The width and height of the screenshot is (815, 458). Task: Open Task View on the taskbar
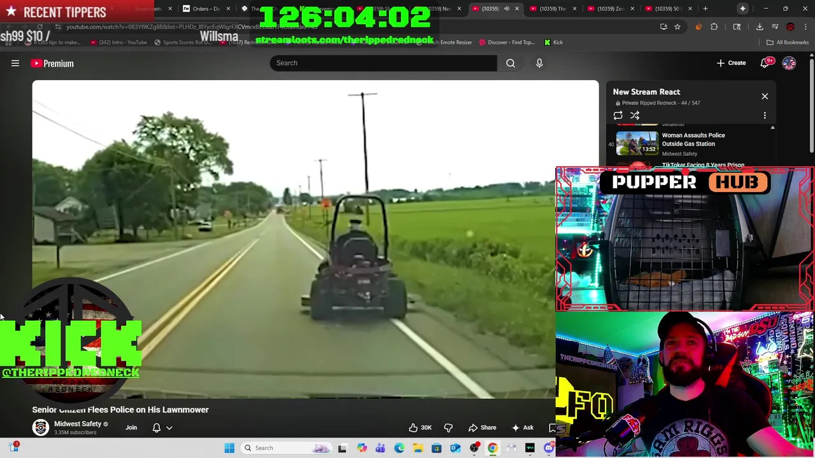[342, 448]
